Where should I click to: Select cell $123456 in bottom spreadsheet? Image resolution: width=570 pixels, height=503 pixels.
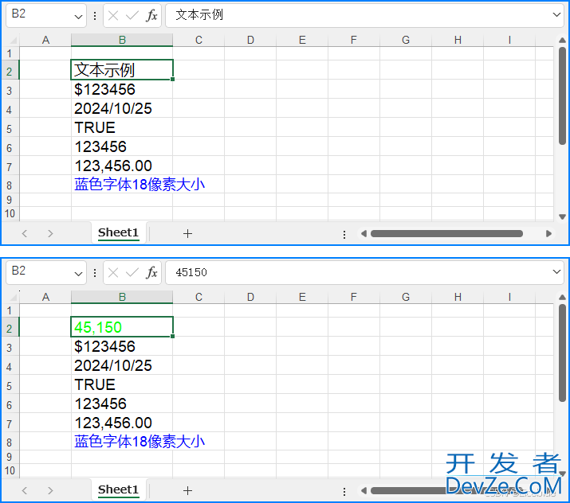[x=122, y=346]
